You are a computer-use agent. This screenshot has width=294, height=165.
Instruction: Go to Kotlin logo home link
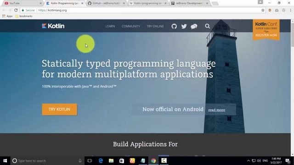(53, 26)
